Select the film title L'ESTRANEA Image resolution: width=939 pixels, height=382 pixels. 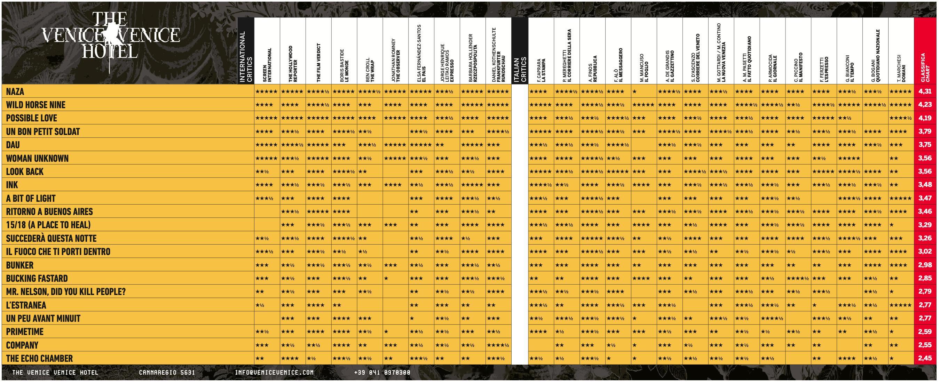tap(26, 305)
